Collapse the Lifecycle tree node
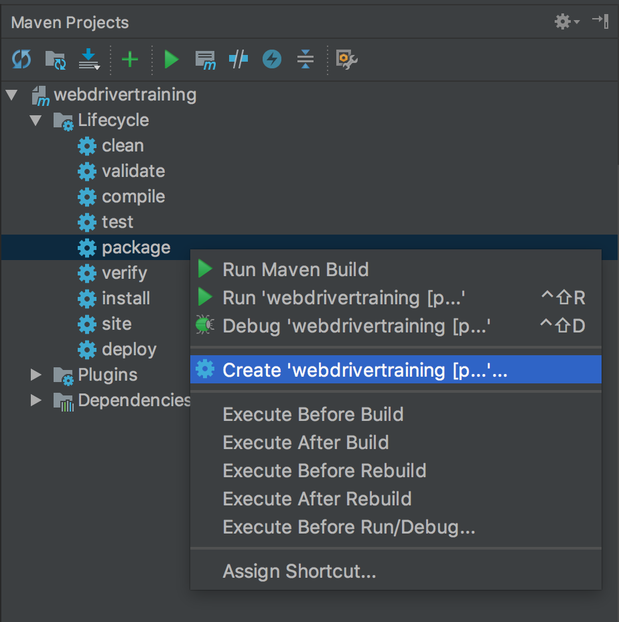 click(x=36, y=121)
